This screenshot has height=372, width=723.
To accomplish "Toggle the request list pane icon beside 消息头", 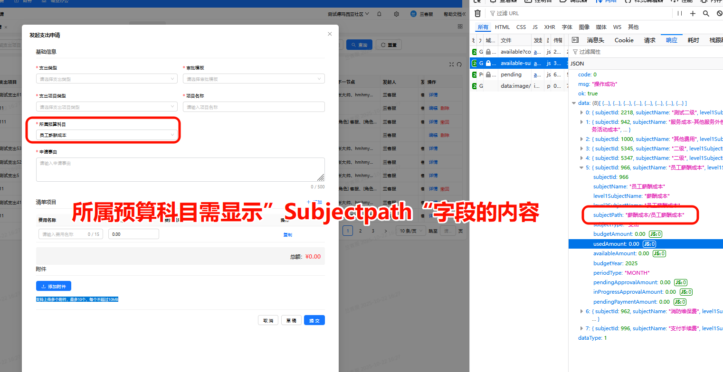I will point(575,40).
